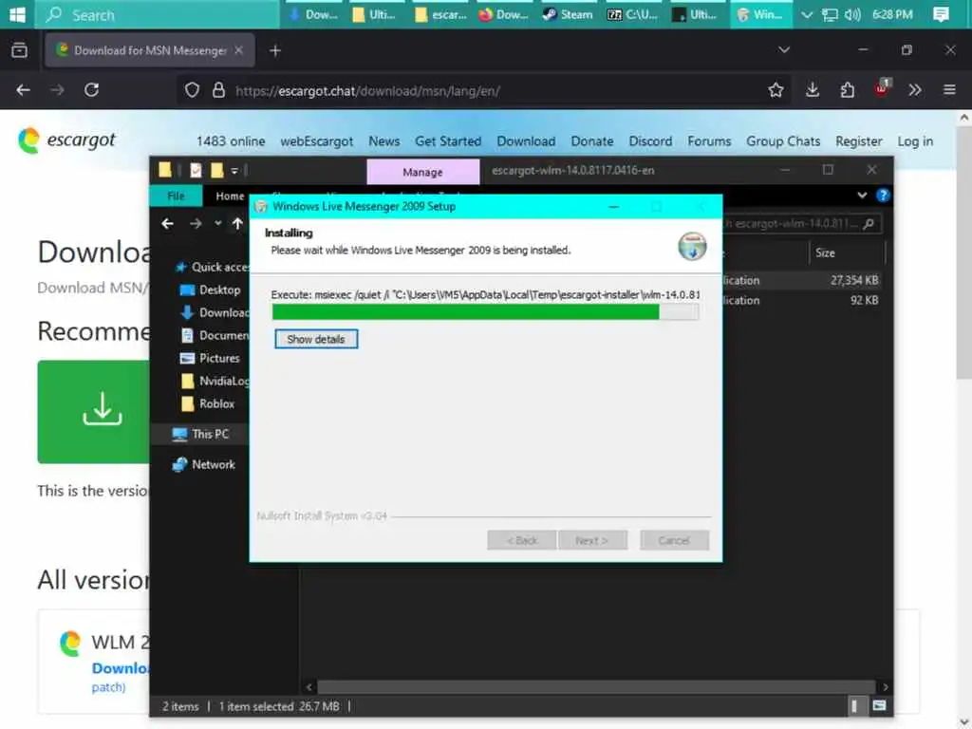Click the browser page vertical scrollbar
The height and width of the screenshot is (729, 972).
[x=963, y=253]
